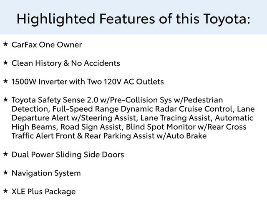The height and width of the screenshot is (200, 267).
Task: Click the Full-Speed Range Dynamic Radar Cruise Control text
Action: 143,109
